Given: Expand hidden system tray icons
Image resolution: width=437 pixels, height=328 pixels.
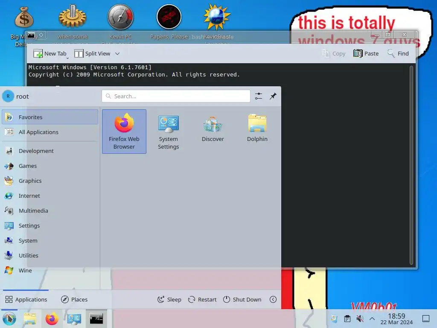Looking at the screenshot, I should click(372, 319).
